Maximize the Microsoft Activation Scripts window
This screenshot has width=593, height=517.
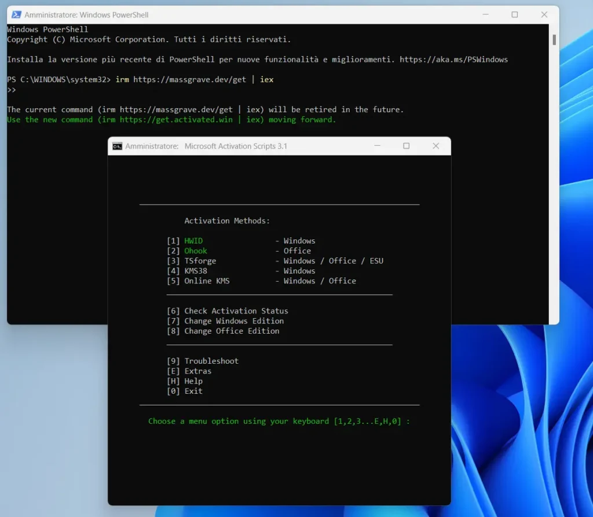[406, 146]
